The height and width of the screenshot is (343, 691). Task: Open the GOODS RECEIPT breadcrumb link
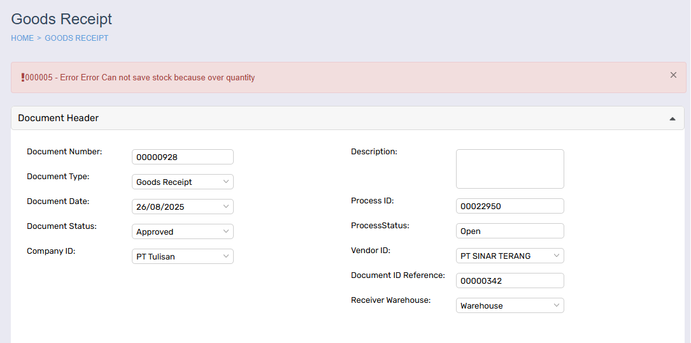click(76, 38)
